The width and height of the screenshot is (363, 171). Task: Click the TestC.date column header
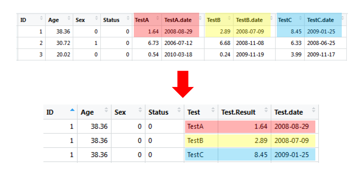(320, 20)
